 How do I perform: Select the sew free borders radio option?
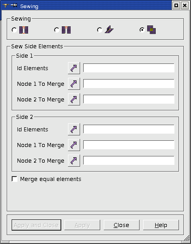(x=14, y=30)
